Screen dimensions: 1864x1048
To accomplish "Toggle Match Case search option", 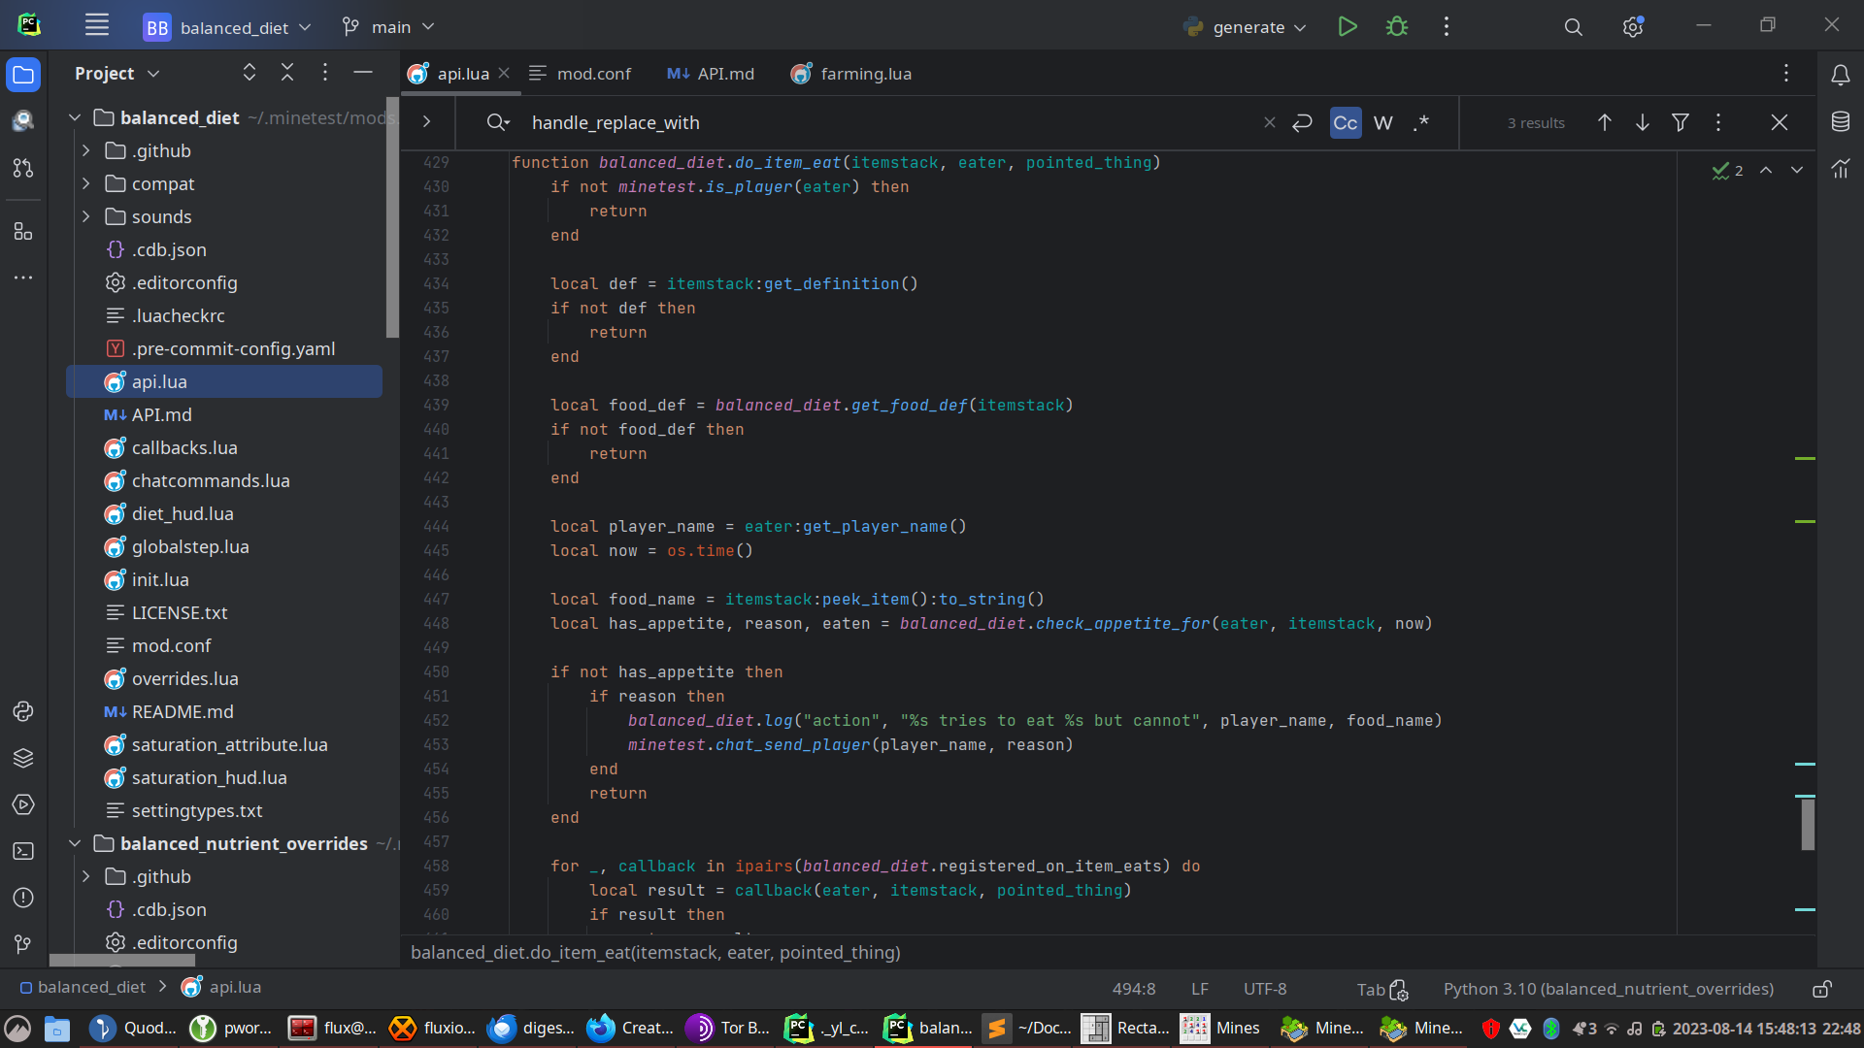I will [x=1345, y=122].
